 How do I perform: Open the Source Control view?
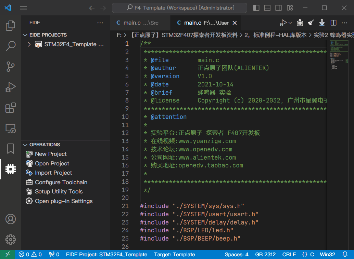click(11, 67)
